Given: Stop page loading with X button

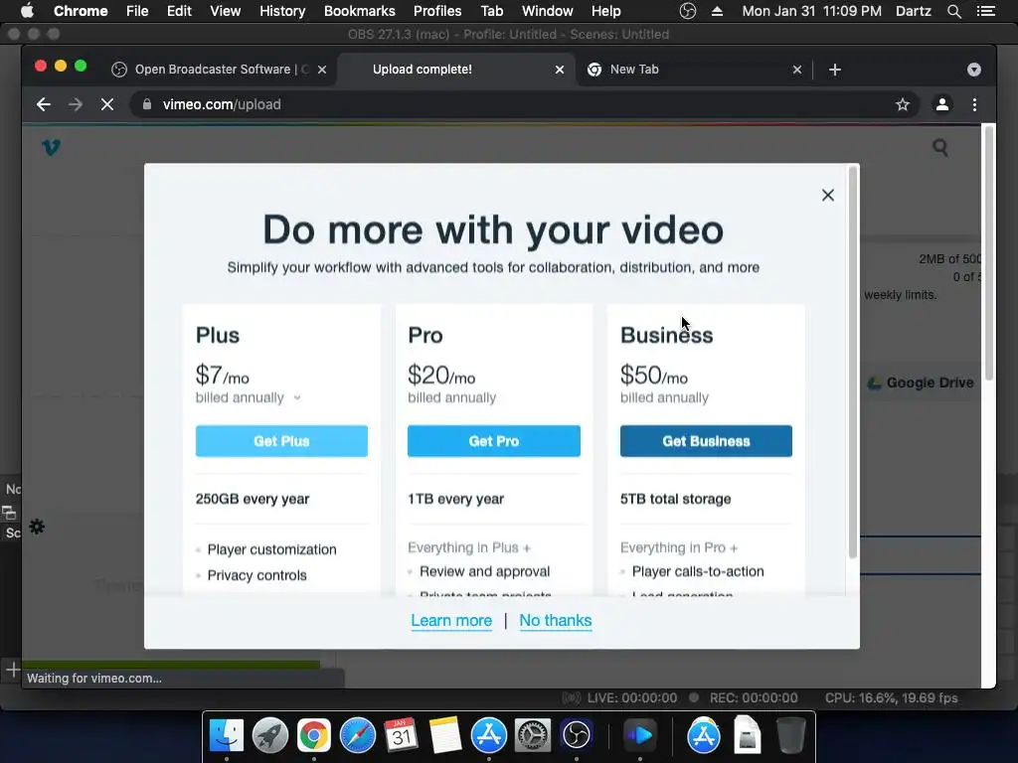Looking at the screenshot, I should (107, 104).
